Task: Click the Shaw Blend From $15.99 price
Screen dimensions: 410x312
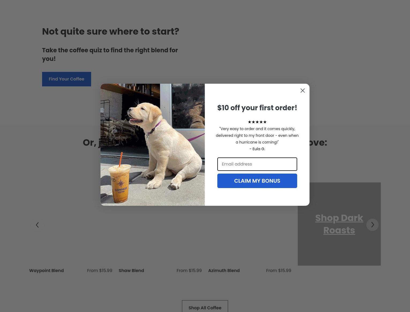Action: tap(189, 270)
